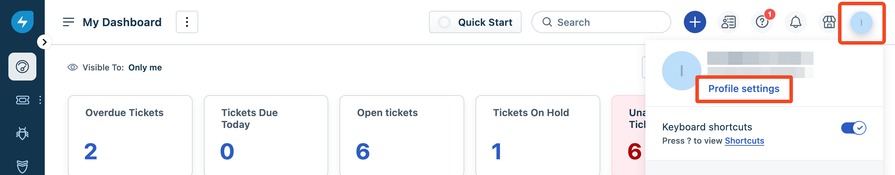Click the Freshservice lightning bolt logo
This screenshot has height=175, width=895.
tap(22, 22)
